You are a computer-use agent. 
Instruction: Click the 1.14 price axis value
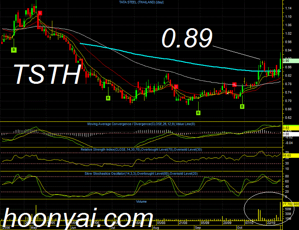point(288,8)
